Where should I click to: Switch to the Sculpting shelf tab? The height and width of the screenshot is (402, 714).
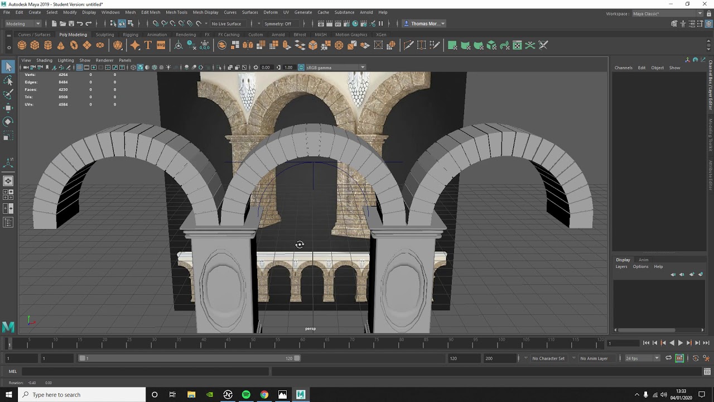(104, 35)
